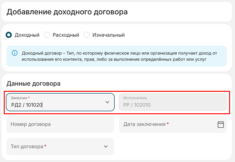Click the Заказчик value РД2 / 101020
Image resolution: width=235 pixels, height=162 pixels.
pyautogui.click(x=27, y=105)
